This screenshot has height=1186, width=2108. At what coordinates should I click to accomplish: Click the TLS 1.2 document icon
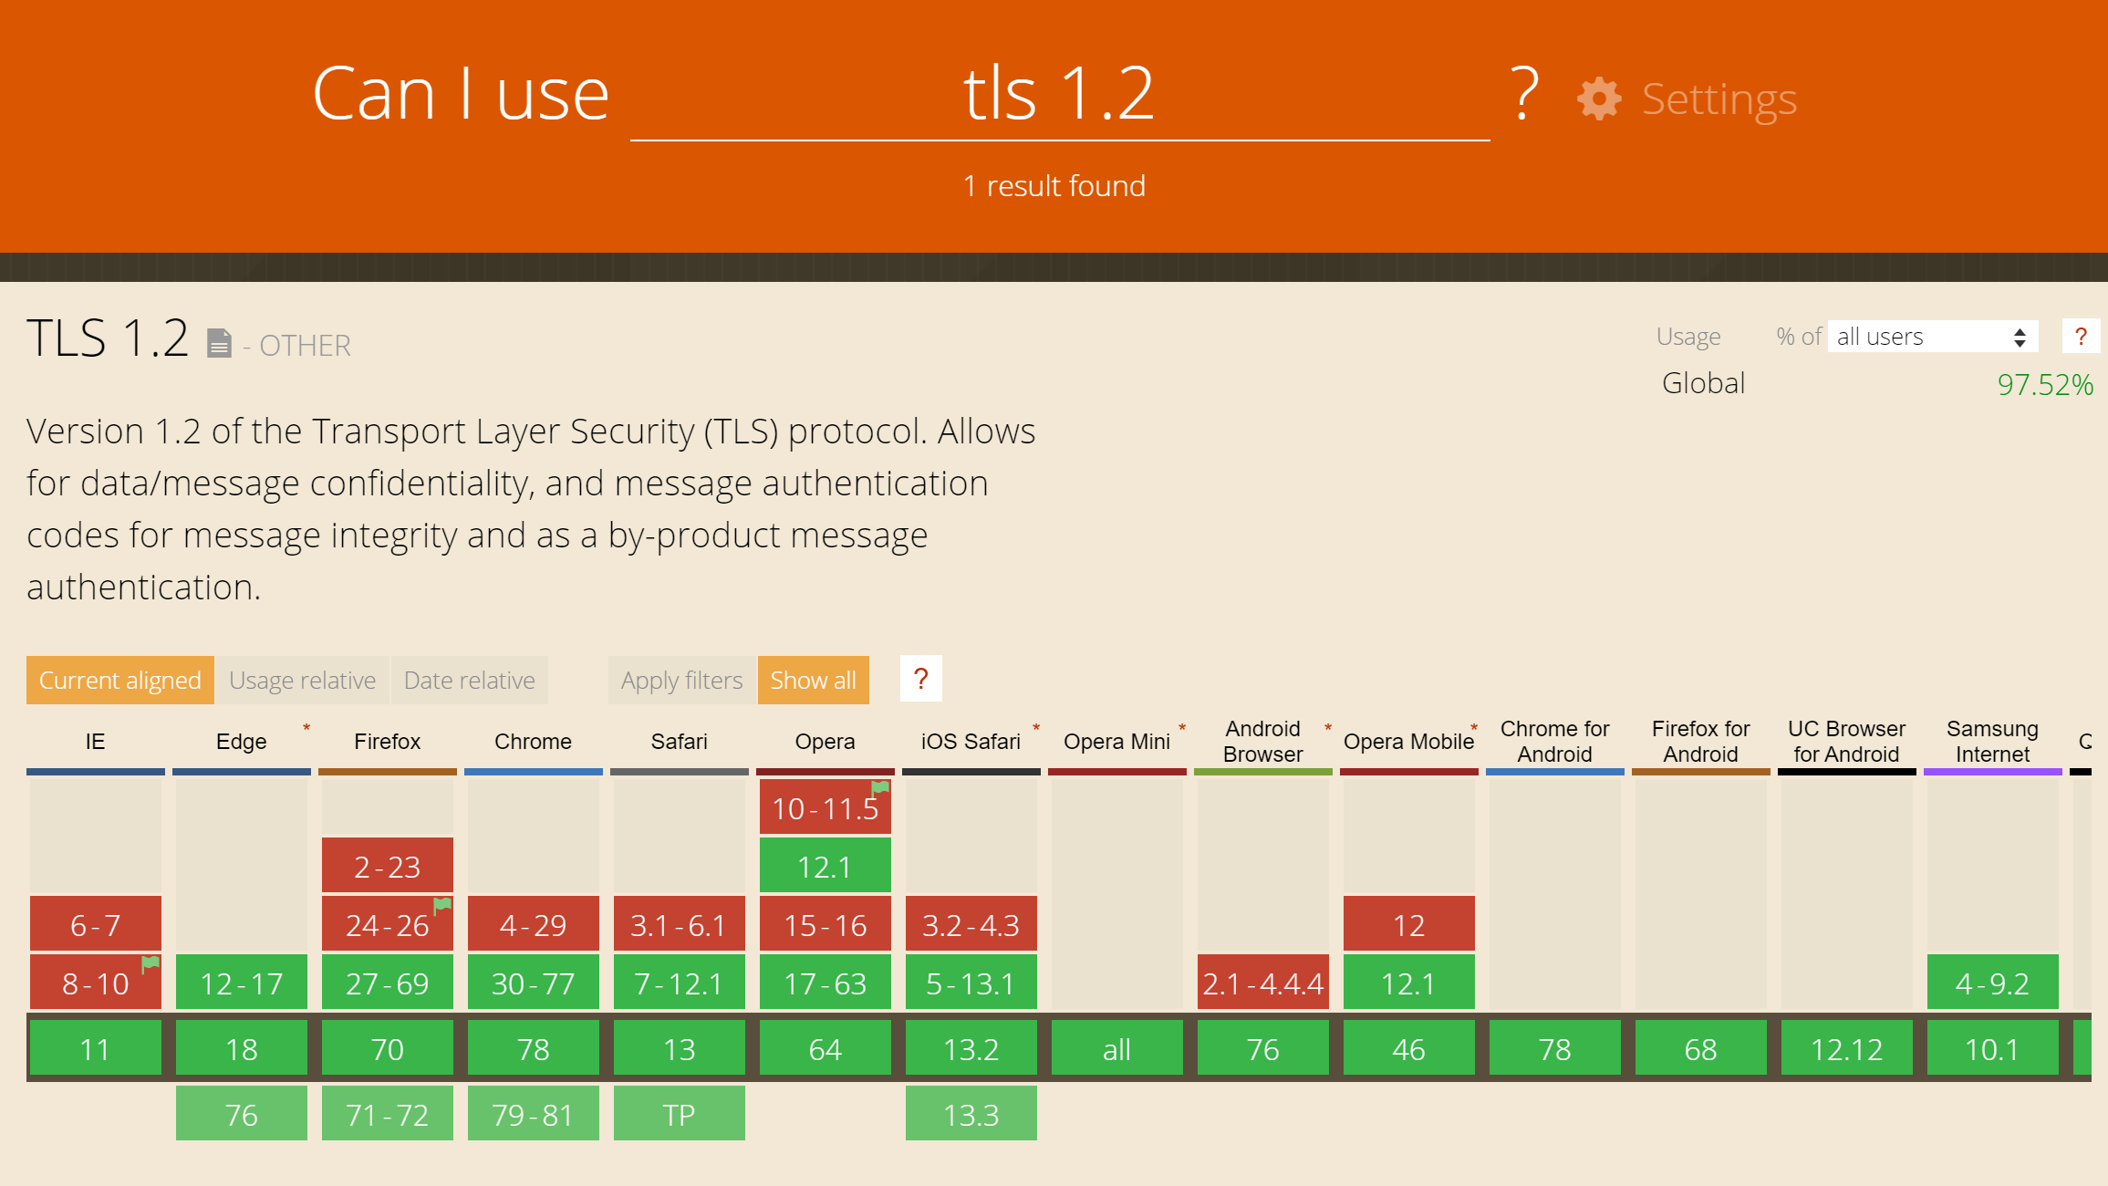[222, 343]
